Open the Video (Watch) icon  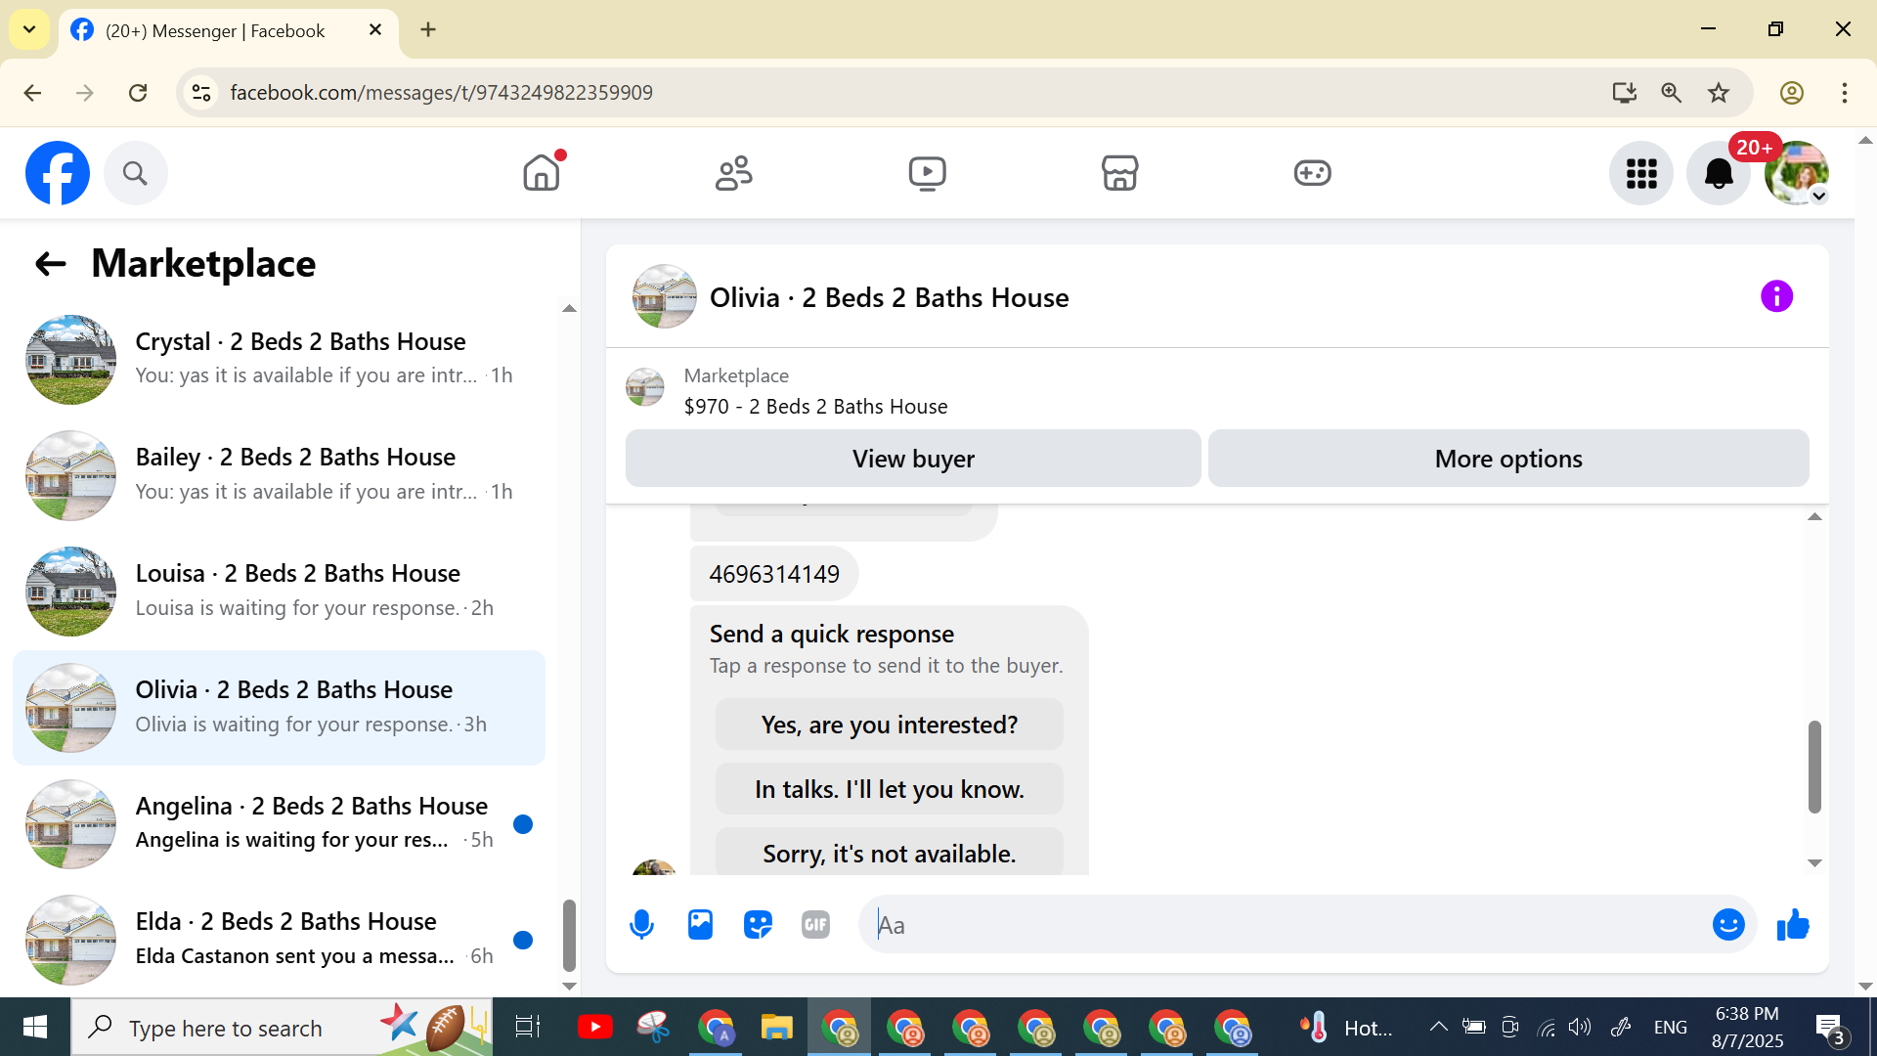point(927,173)
